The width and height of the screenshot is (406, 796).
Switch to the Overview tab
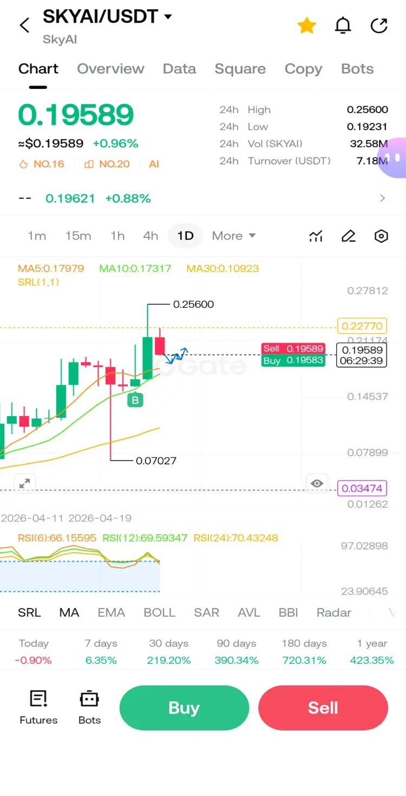click(x=110, y=69)
